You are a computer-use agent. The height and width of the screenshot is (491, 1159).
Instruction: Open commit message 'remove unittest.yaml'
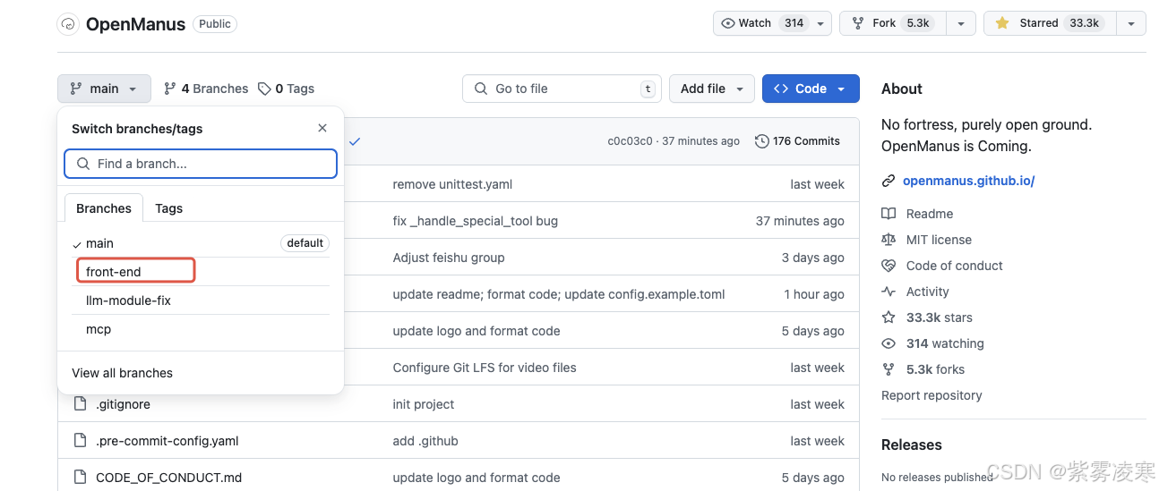(452, 184)
